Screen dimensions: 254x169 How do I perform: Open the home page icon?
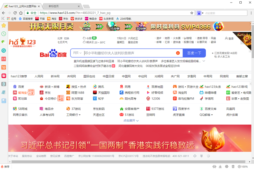[21, 13]
